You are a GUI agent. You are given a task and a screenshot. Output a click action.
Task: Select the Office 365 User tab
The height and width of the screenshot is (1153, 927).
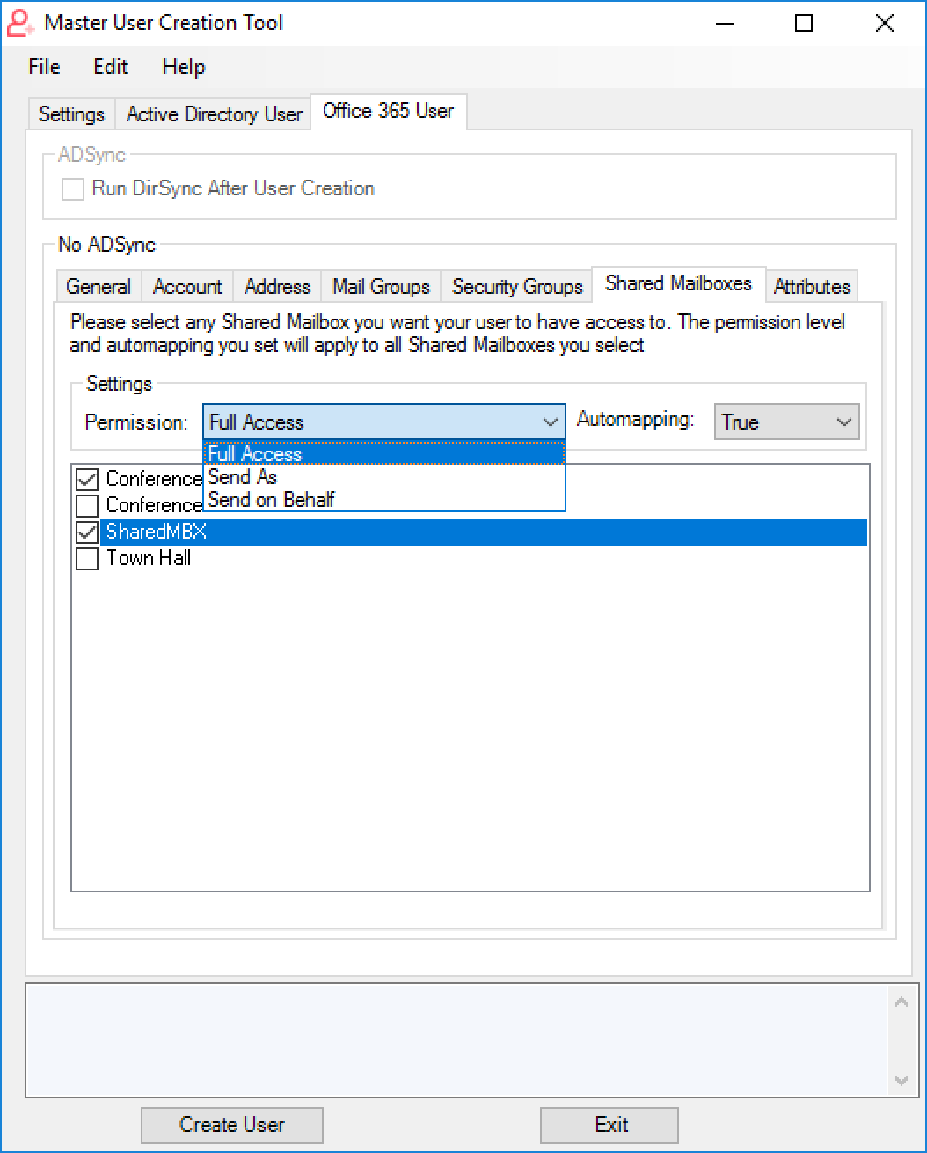click(388, 111)
